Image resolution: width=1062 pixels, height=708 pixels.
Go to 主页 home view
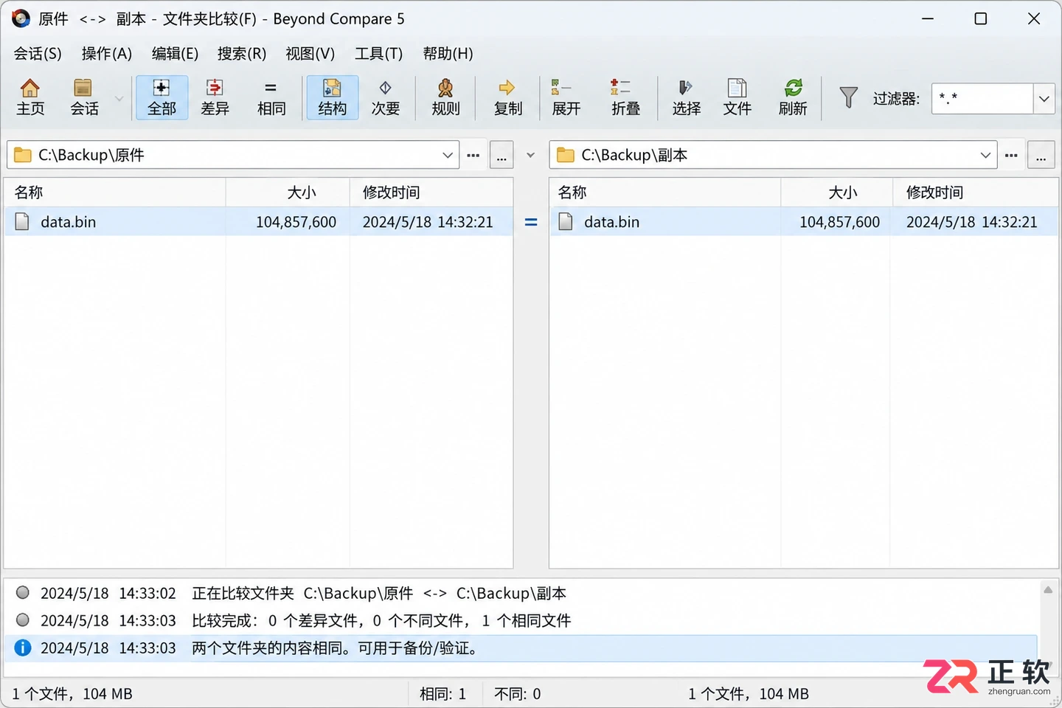pyautogui.click(x=30, y=97)
